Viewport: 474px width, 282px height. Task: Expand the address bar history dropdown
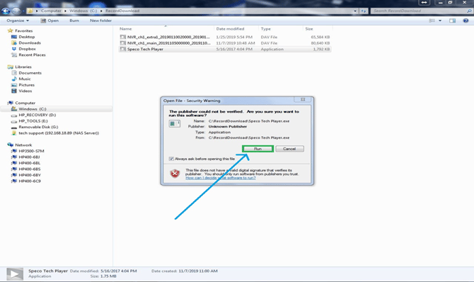pos(355,11)
